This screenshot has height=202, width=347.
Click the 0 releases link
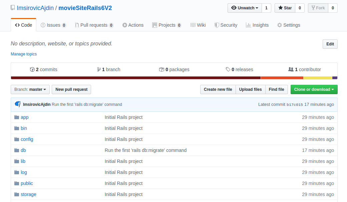[x=240, y=69]
